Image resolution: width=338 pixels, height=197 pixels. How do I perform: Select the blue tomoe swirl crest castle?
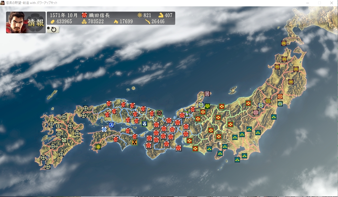(144, 124)
